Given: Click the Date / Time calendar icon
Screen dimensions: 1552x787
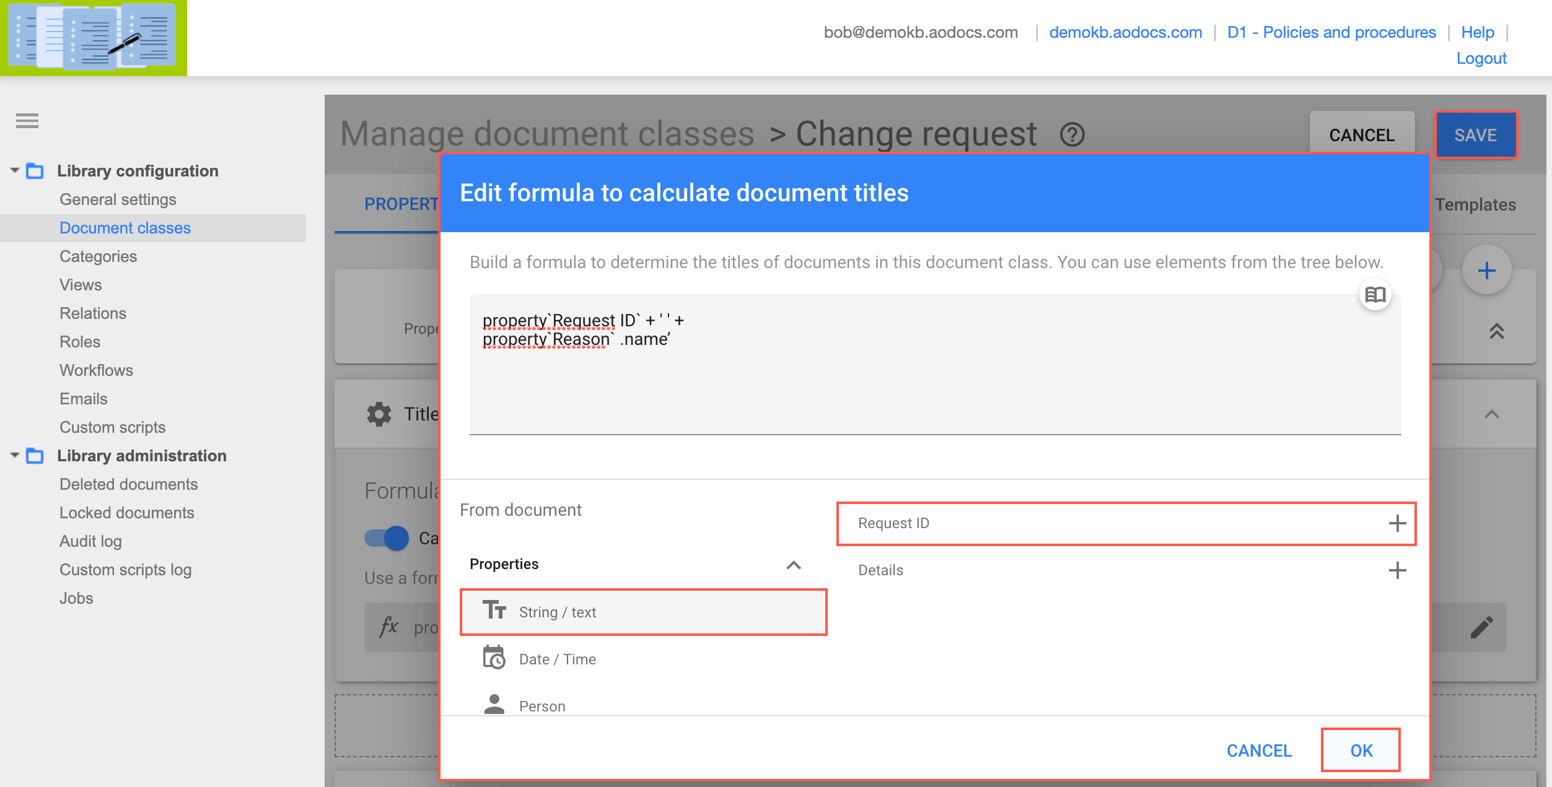Looking at the screenshot, I should point(494,658).
